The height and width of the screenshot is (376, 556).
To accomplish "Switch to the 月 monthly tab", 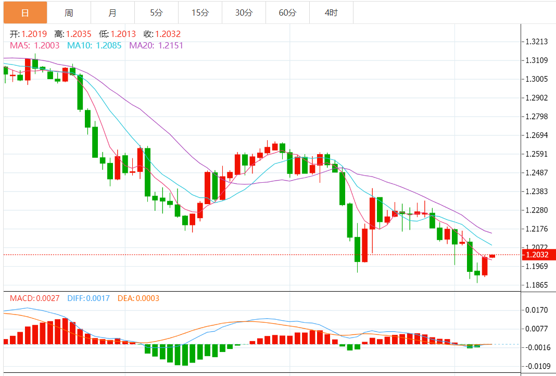I will 113,13.
